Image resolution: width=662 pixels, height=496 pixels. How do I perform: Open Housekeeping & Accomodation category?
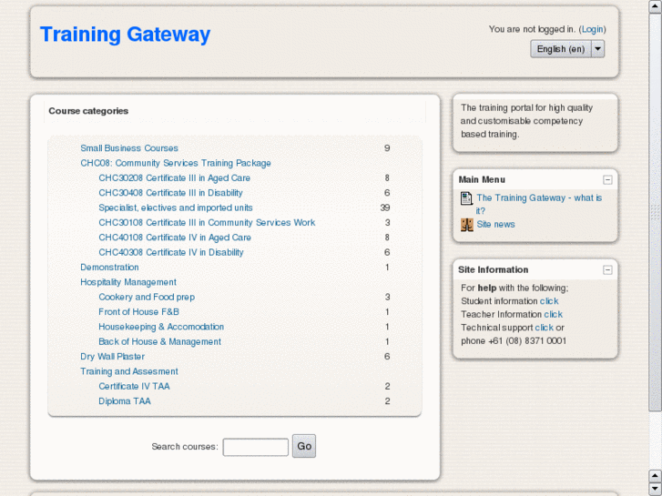161,327
